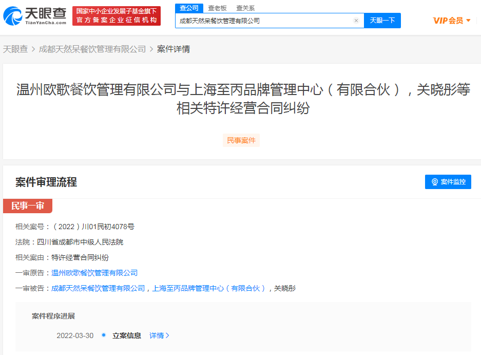Click the 民事案件 tag
This screenshot has width=481, height=355.
coord(241,140)
